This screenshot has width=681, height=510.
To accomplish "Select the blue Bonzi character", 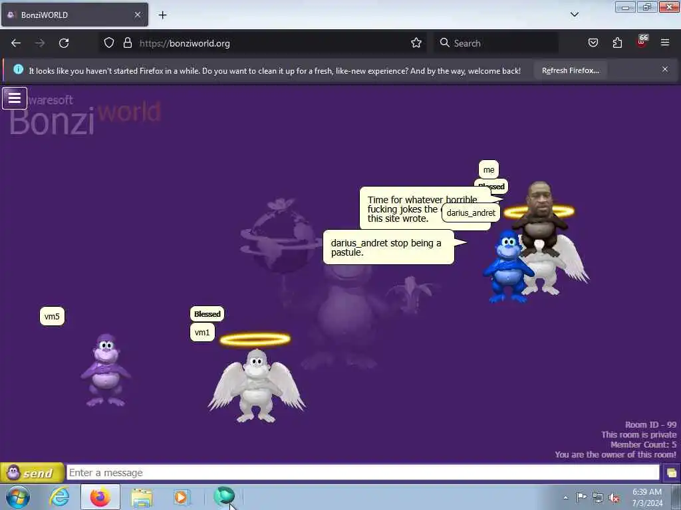I will [507, 267].
